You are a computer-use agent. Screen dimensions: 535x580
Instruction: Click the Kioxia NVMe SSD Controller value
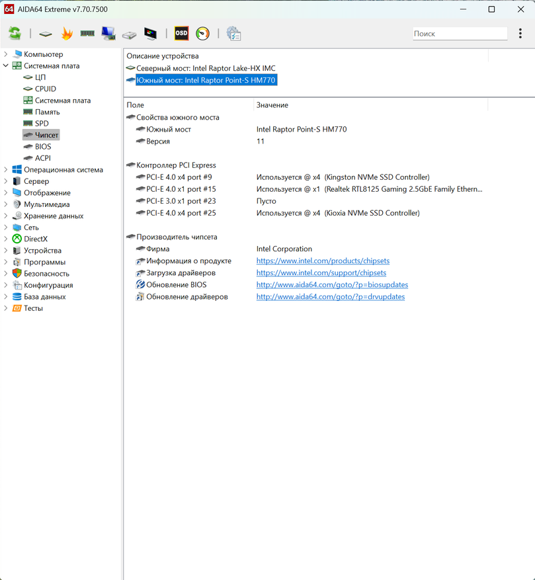coord(372,213)
